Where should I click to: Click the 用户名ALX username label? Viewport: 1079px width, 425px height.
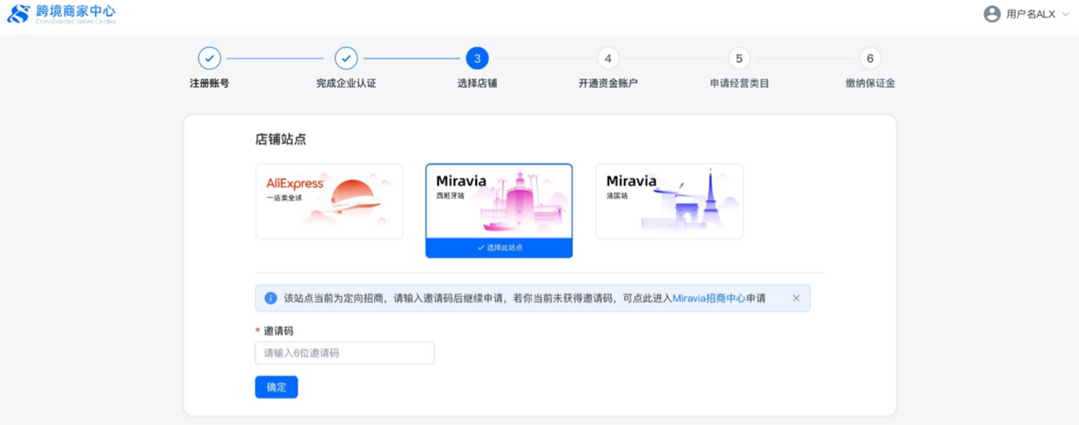[x=1030, y=14]
